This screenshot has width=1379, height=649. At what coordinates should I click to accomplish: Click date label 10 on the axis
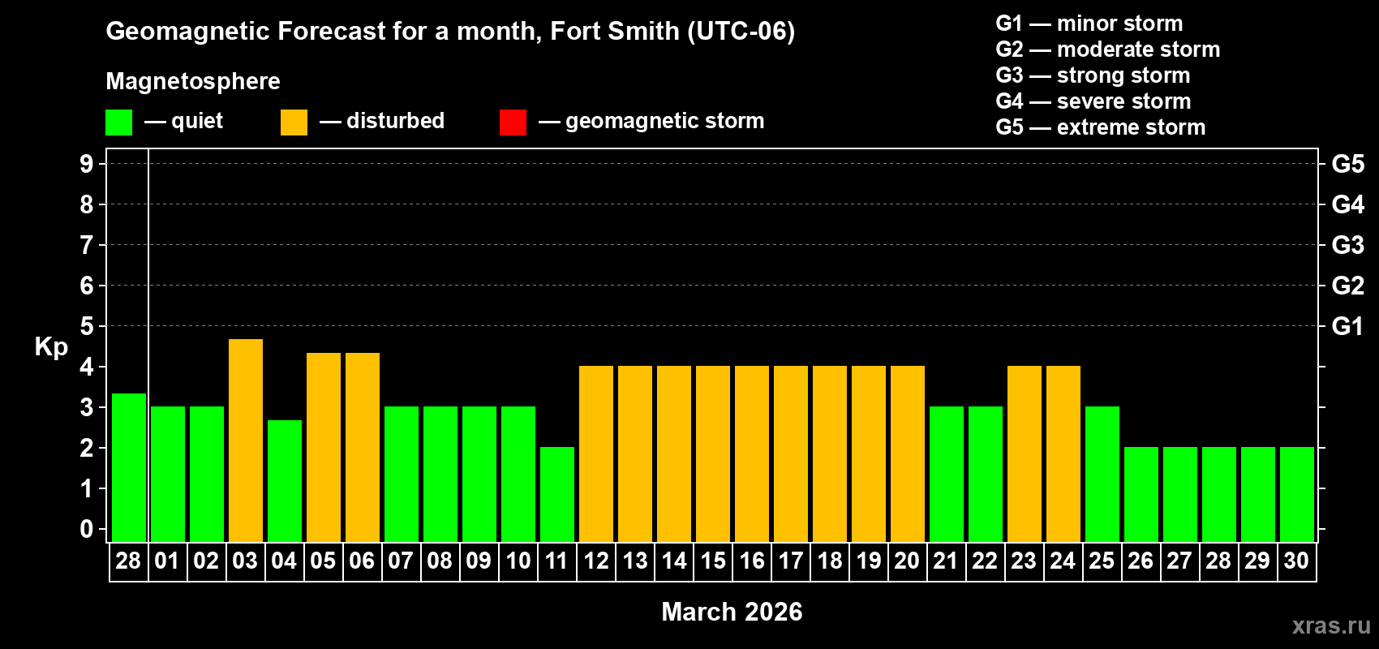coord(518,561)
